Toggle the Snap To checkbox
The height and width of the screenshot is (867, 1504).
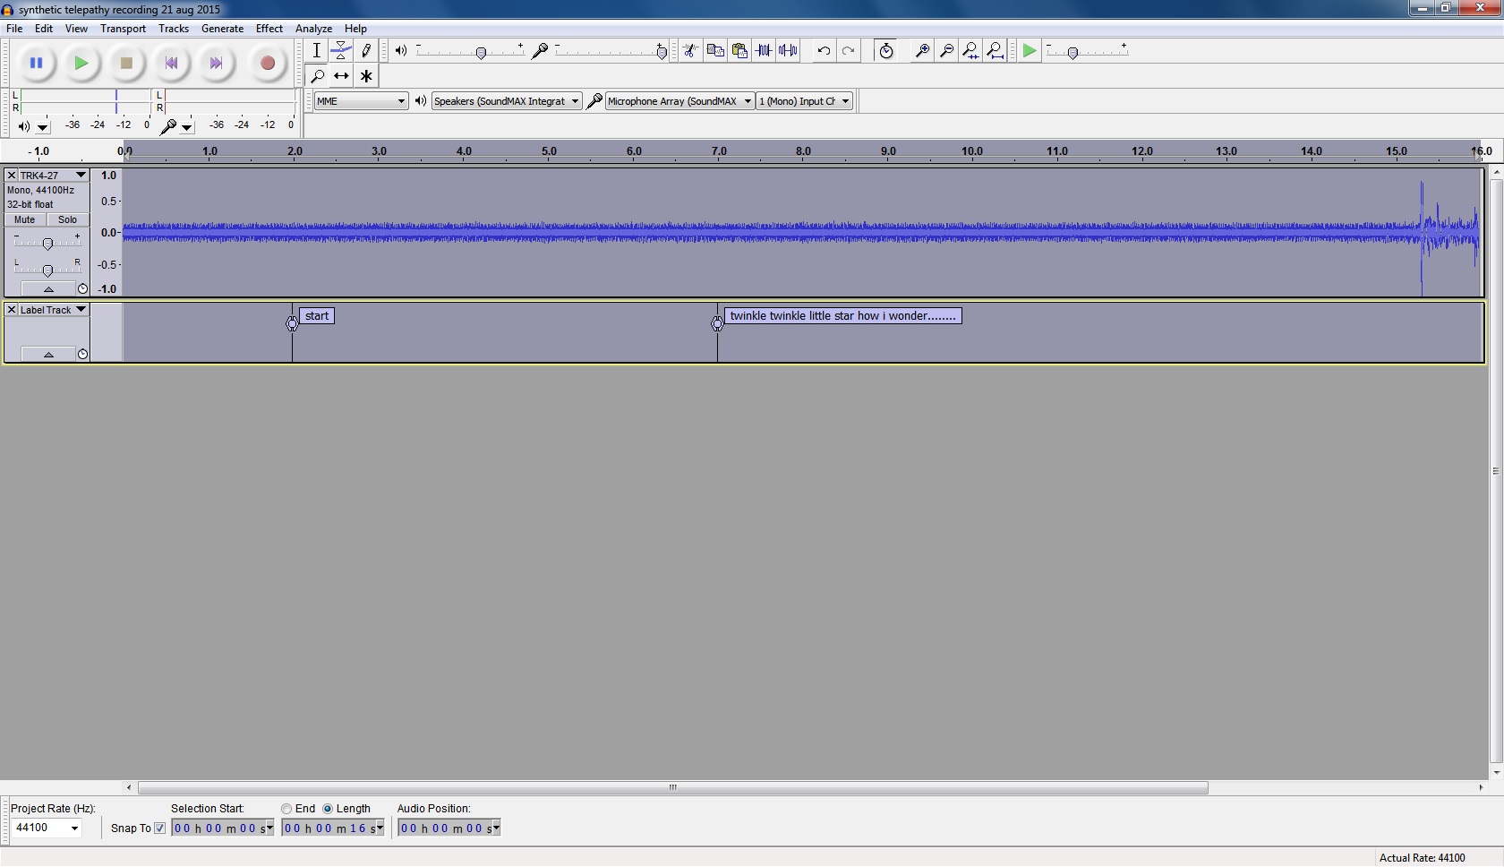(160, 828)
